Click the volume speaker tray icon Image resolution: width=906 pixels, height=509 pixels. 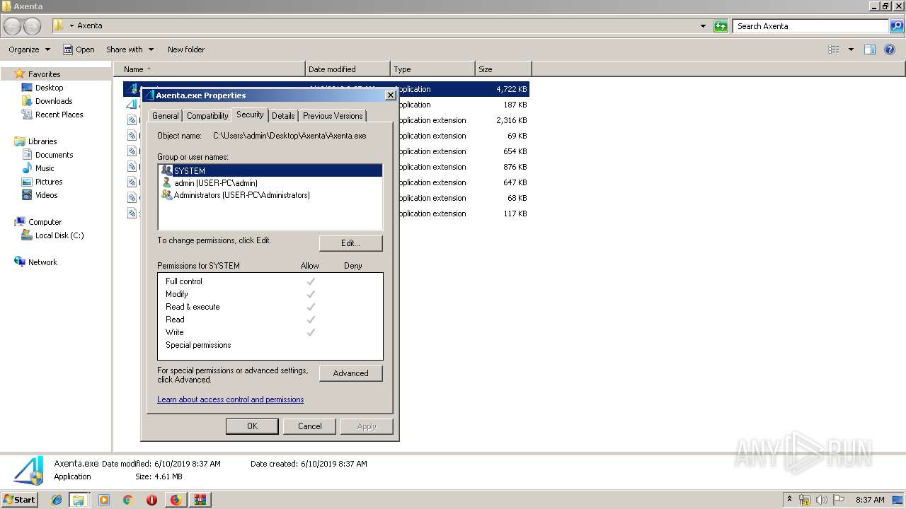pos(822,500)
